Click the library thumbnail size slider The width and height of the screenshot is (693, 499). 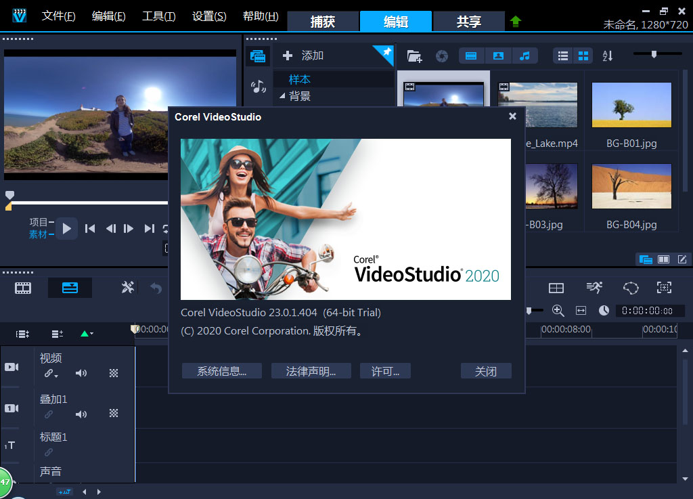click(x=654, y=54)
